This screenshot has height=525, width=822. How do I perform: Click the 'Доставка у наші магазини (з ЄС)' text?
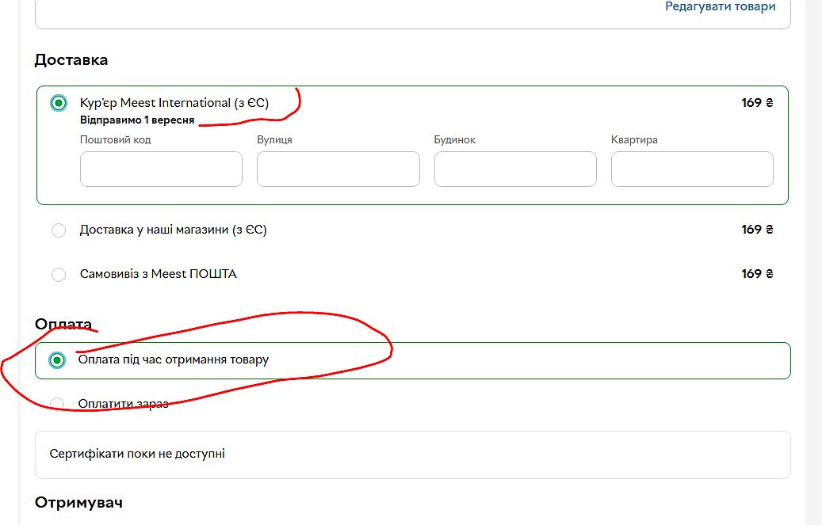tap(173, 230)
